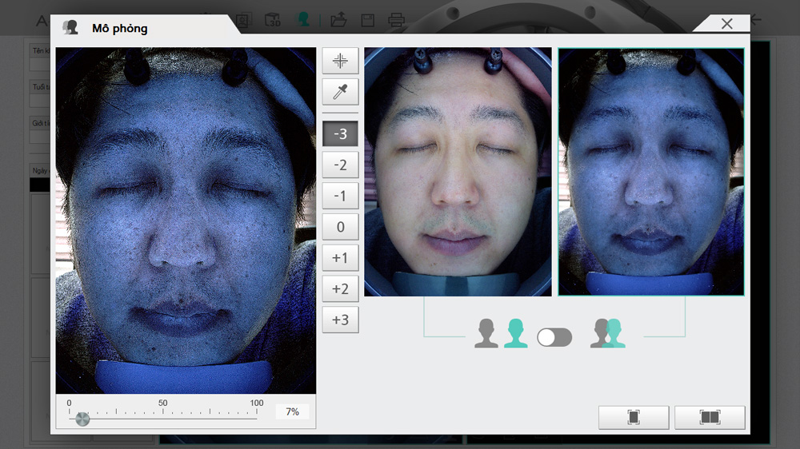Click the crosshair alignment tool icon
Screen dimensions: 800x449
pos(340,61)
